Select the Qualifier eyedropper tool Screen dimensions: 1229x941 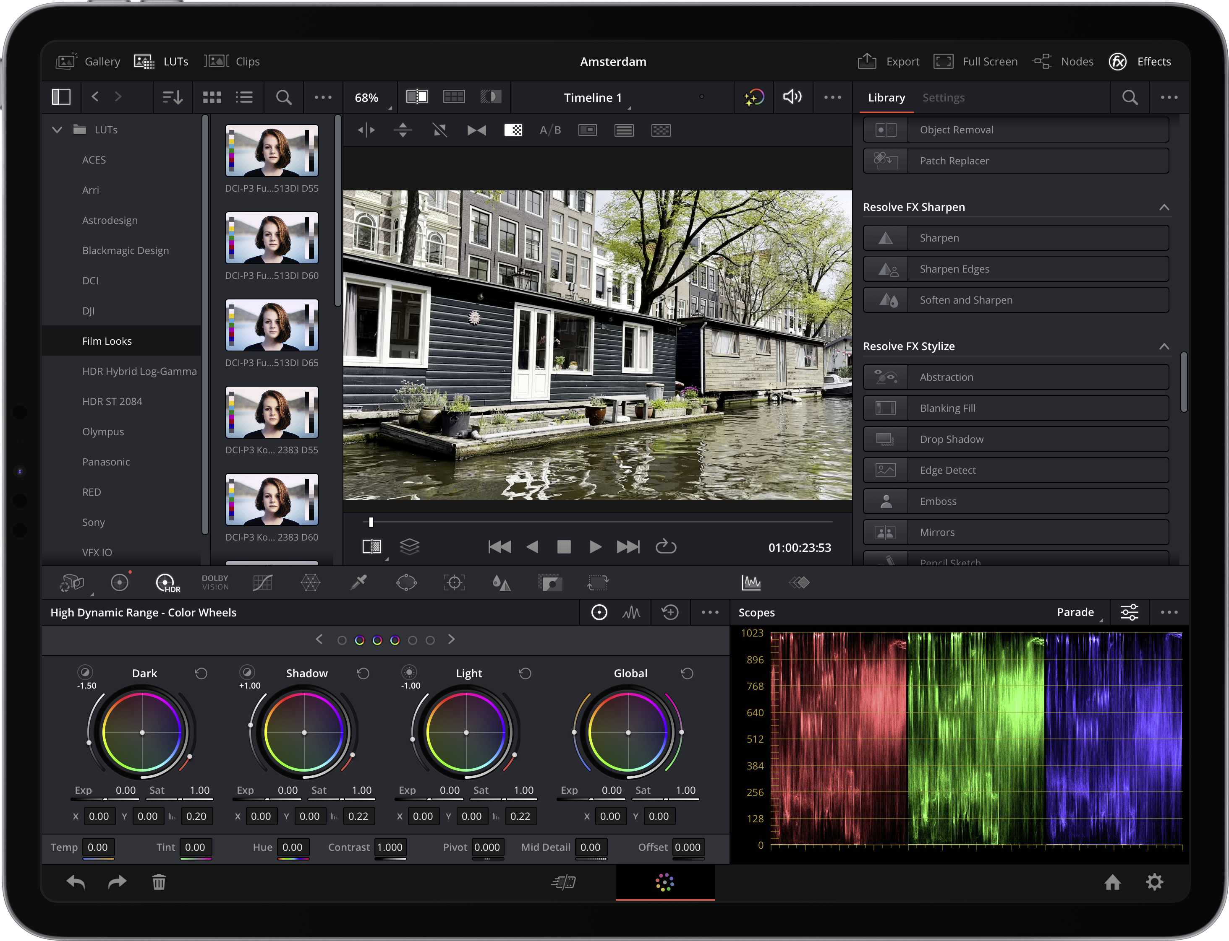[358, 582]
